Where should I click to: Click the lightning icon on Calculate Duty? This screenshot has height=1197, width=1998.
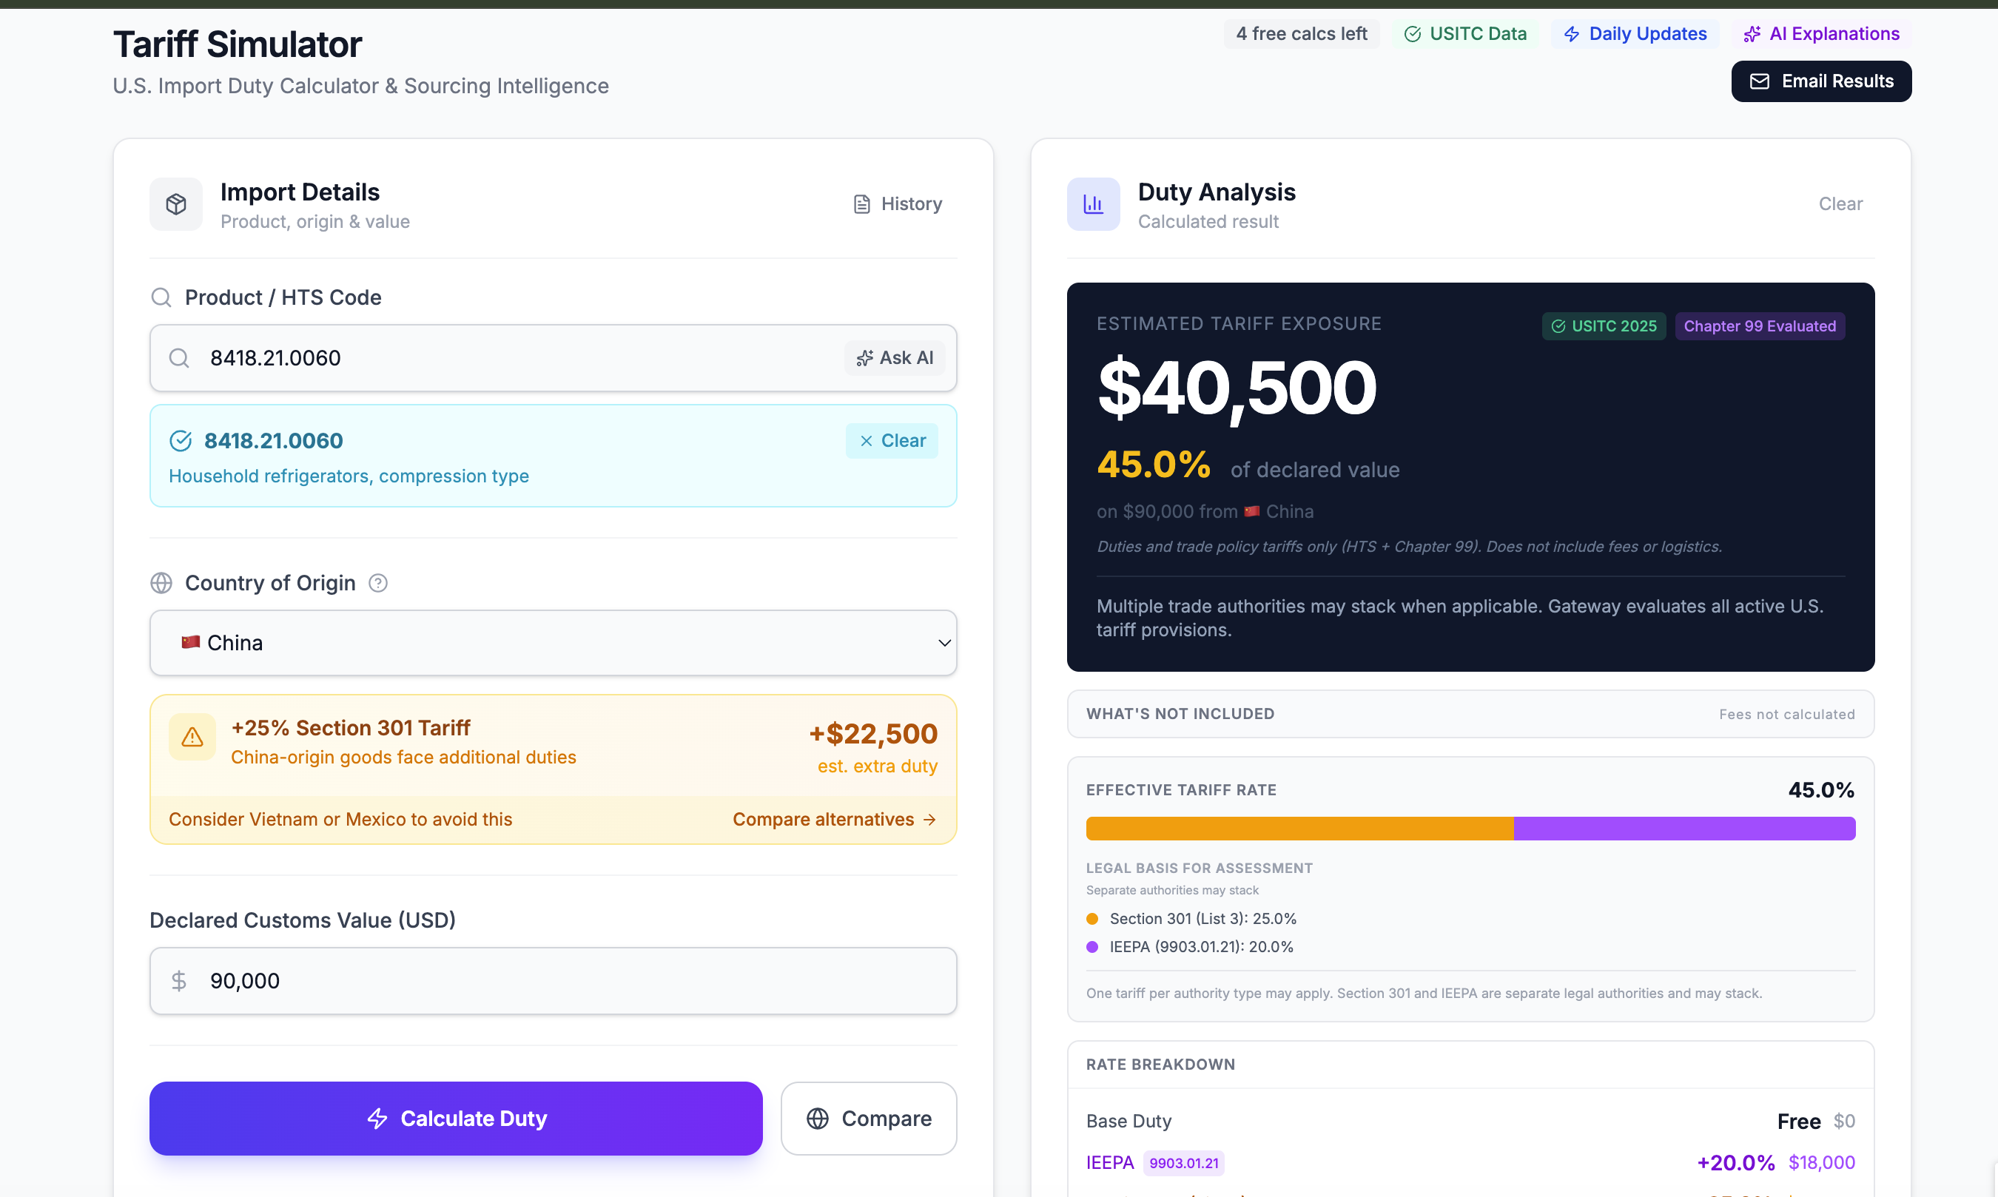[377, 1119]
